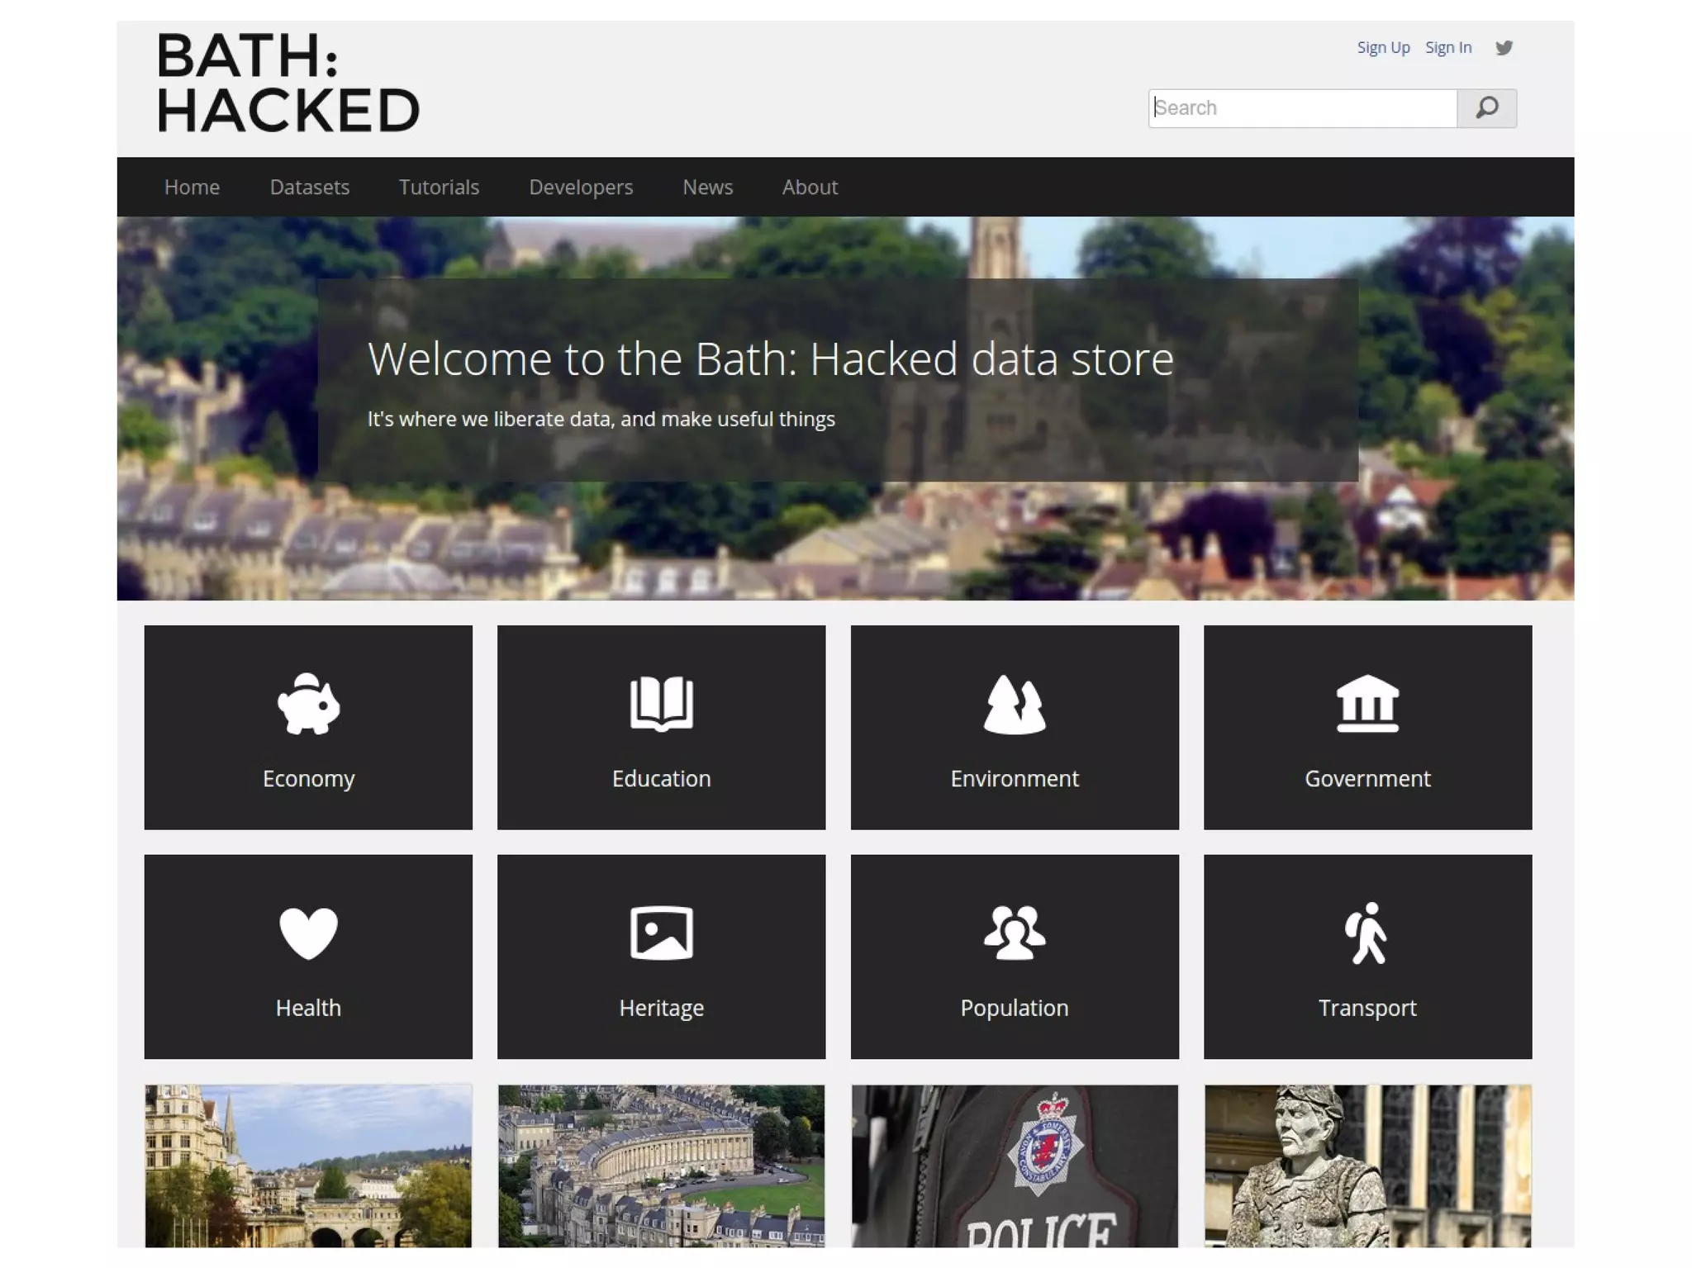Open the Tutorials menu item
Viewport: 1692px width, 1268px height.
pyautogui.click(x=439, y=188)
